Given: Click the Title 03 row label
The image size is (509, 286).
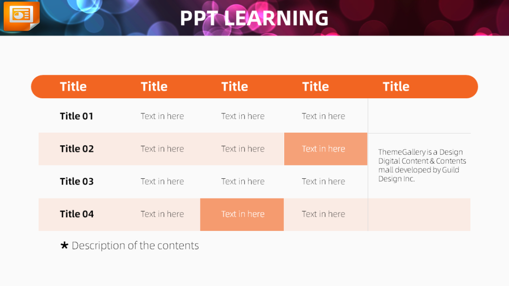Looking at the screenshot, I should pos(77,182).
